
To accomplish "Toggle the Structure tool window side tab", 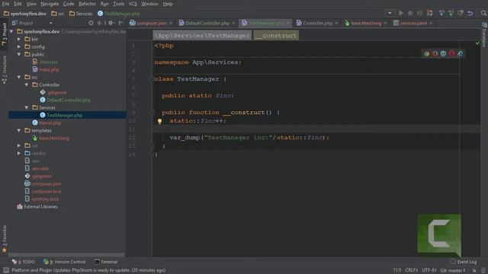I will point(4,69).
